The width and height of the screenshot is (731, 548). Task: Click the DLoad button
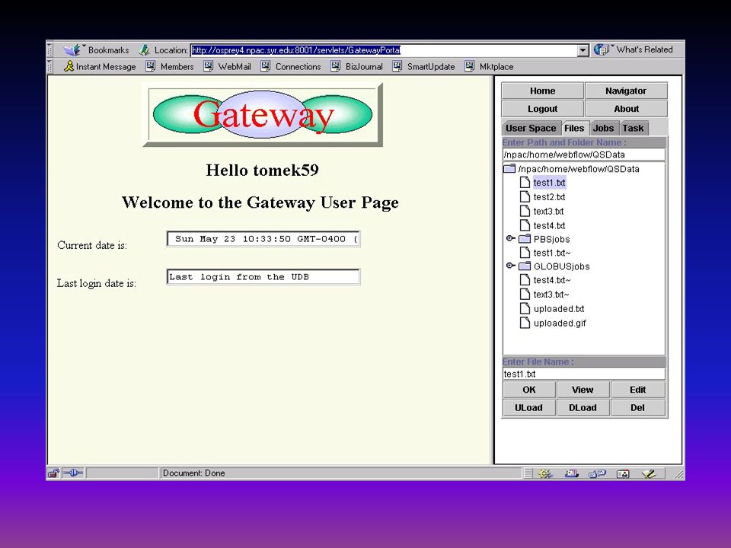click(x=583, y=408)
